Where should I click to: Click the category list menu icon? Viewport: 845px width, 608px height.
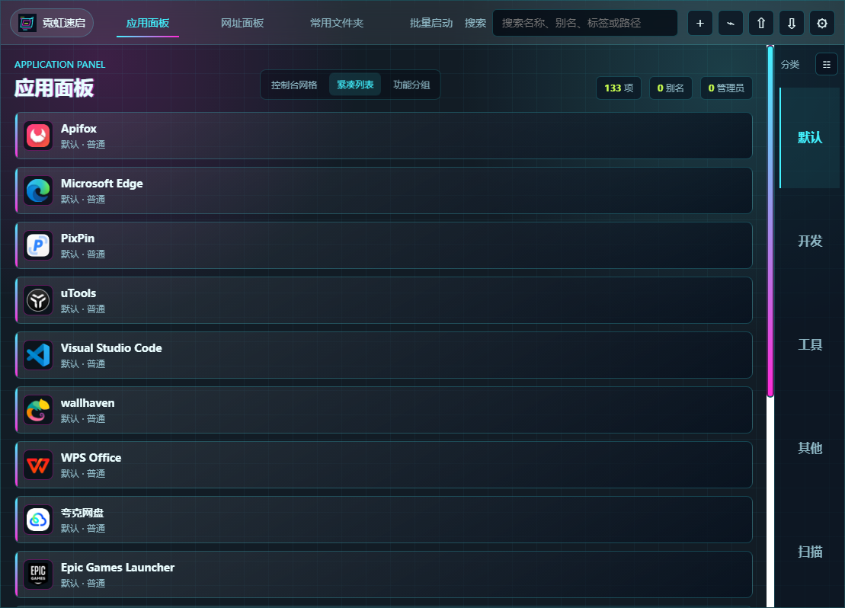point(826,64)
